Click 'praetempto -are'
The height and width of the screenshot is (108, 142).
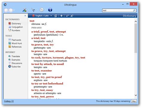click(43, 87)
